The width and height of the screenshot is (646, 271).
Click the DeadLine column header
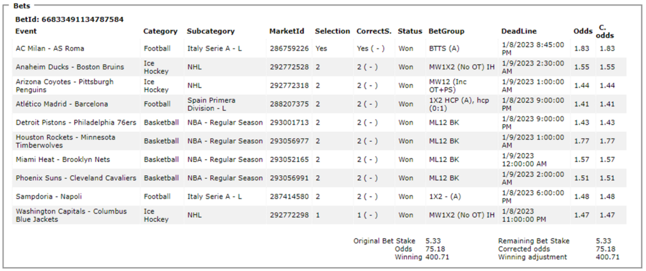pyautogui.click(x=519, y=32)
